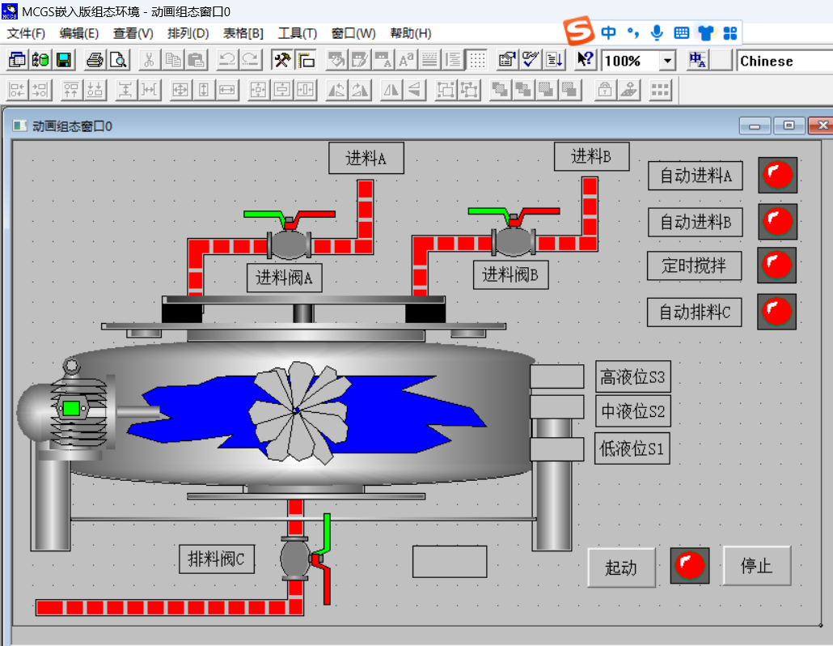833x646 pixels.
Task: Select the red lamp beside 自动进料B
Action: coord(778,221)
